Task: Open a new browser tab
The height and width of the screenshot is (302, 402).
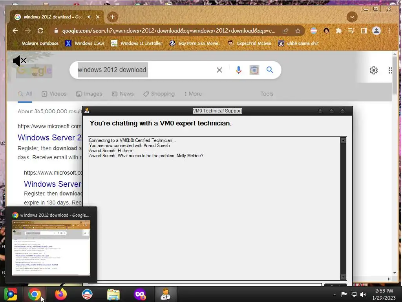Action: click(113, 17)
